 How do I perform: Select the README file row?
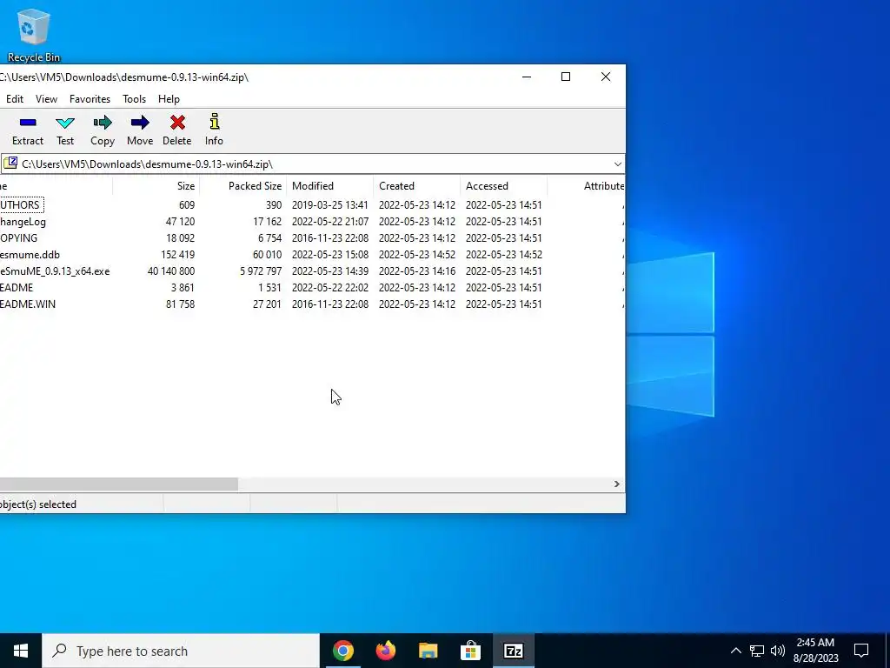[312, 287]
